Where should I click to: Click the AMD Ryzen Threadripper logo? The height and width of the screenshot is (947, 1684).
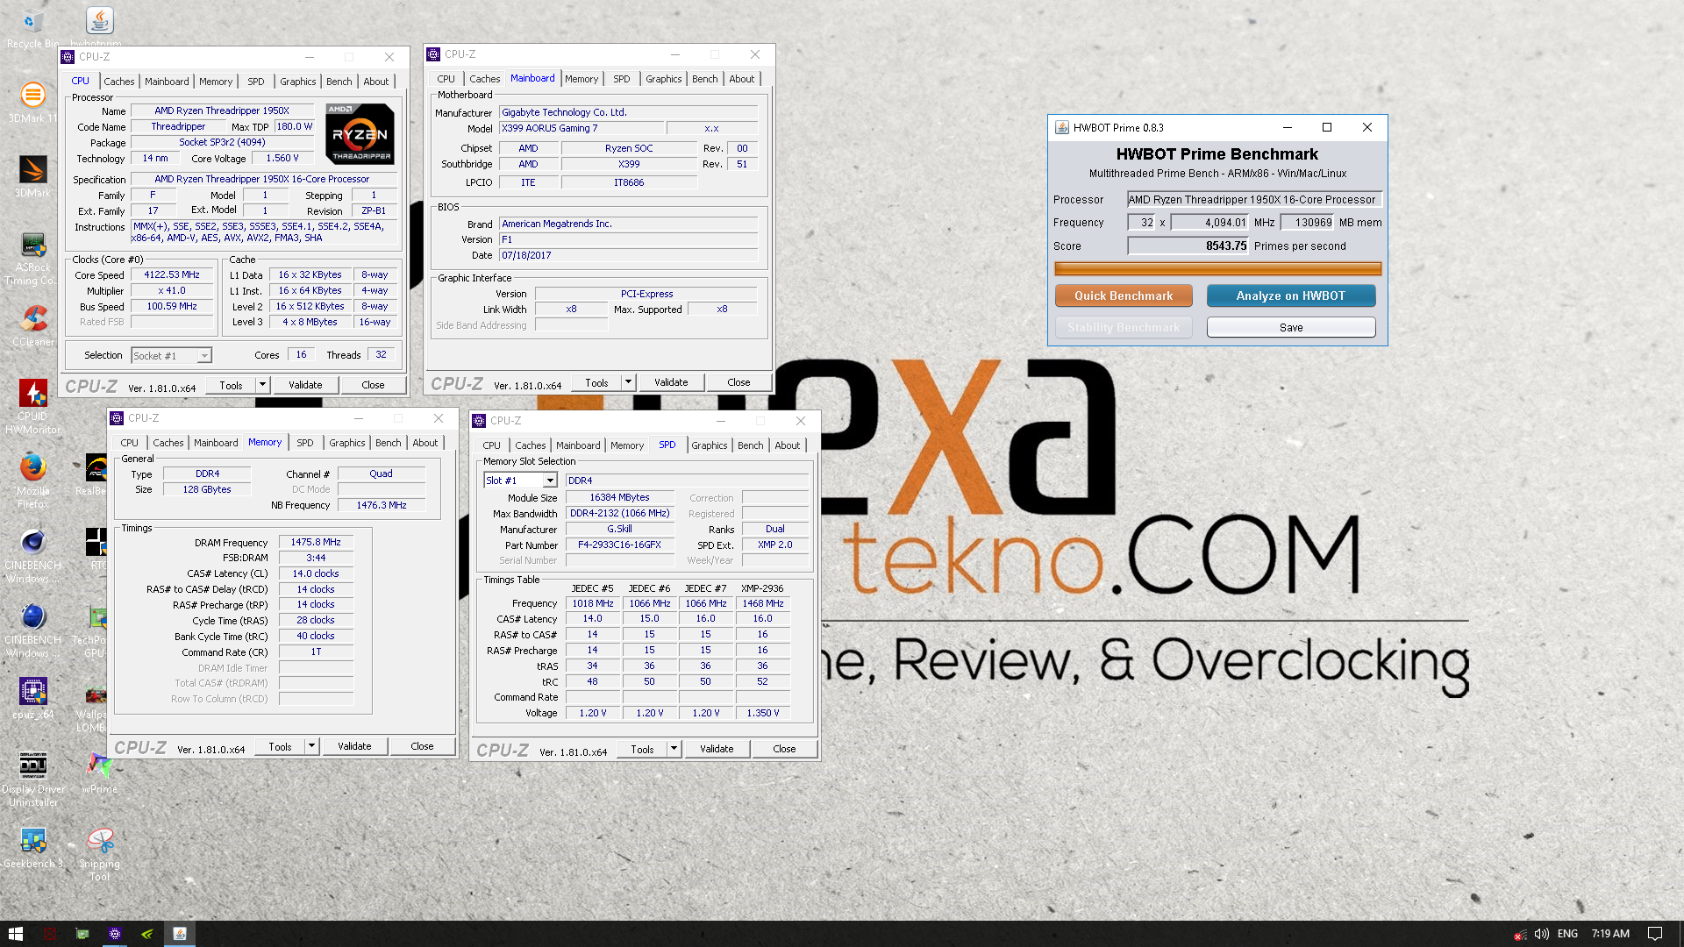pyautogui.click(x=360, y=134)
